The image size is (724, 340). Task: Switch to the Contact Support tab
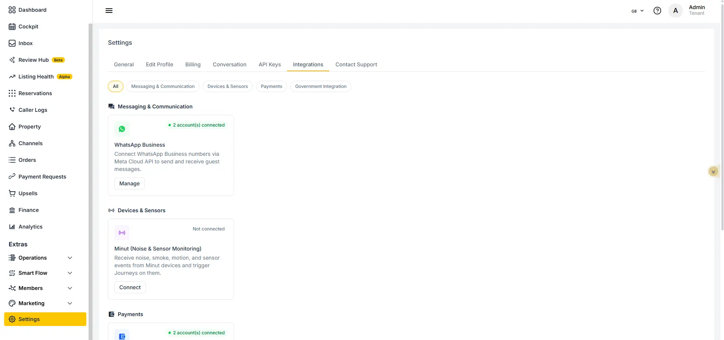tap(356, 64)
